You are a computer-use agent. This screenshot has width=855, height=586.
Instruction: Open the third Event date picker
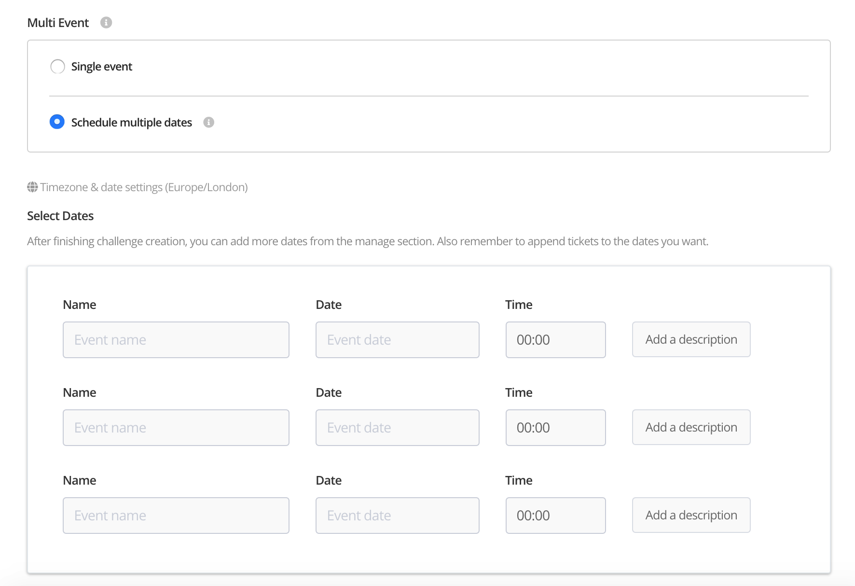tap(397, 516)
